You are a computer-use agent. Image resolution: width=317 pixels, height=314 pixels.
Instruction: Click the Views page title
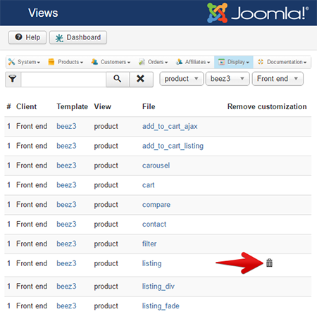[43, 13]
